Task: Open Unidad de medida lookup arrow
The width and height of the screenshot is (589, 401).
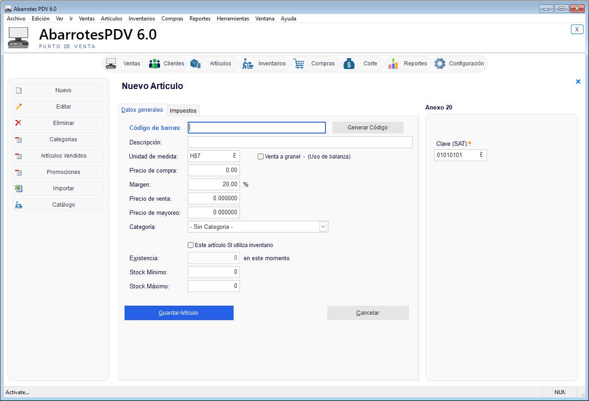Action: [x=235, y=156]
